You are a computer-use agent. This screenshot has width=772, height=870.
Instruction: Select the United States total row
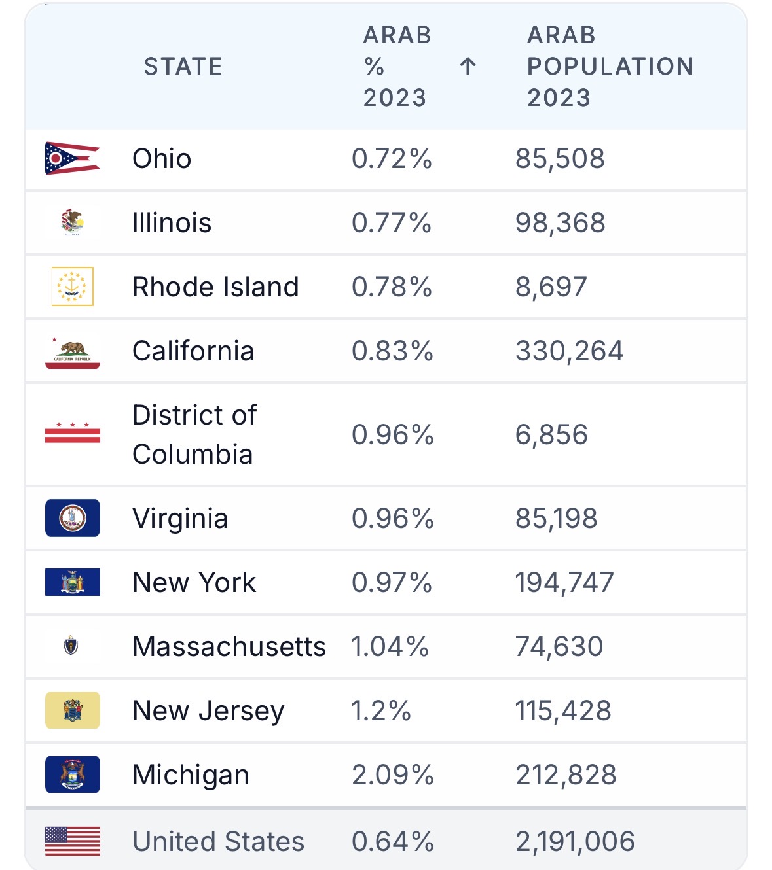386,841
